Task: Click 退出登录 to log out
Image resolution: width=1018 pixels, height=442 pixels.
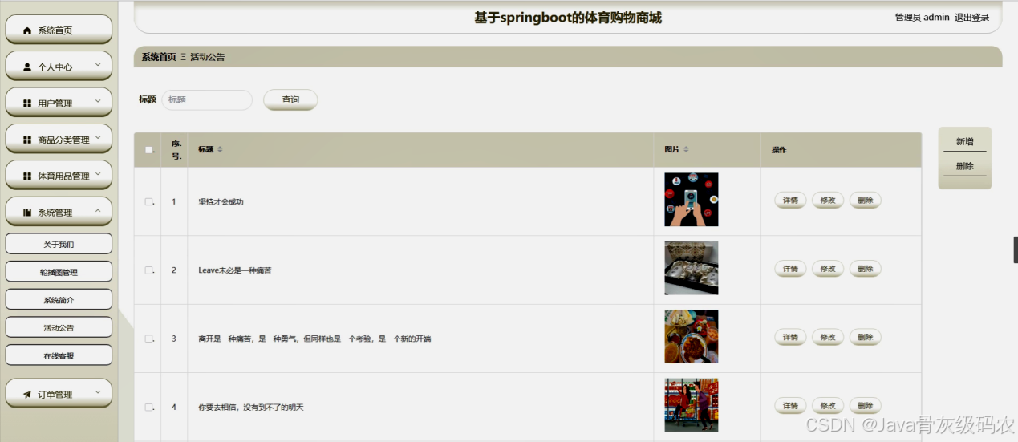Action: click(971, 18)
